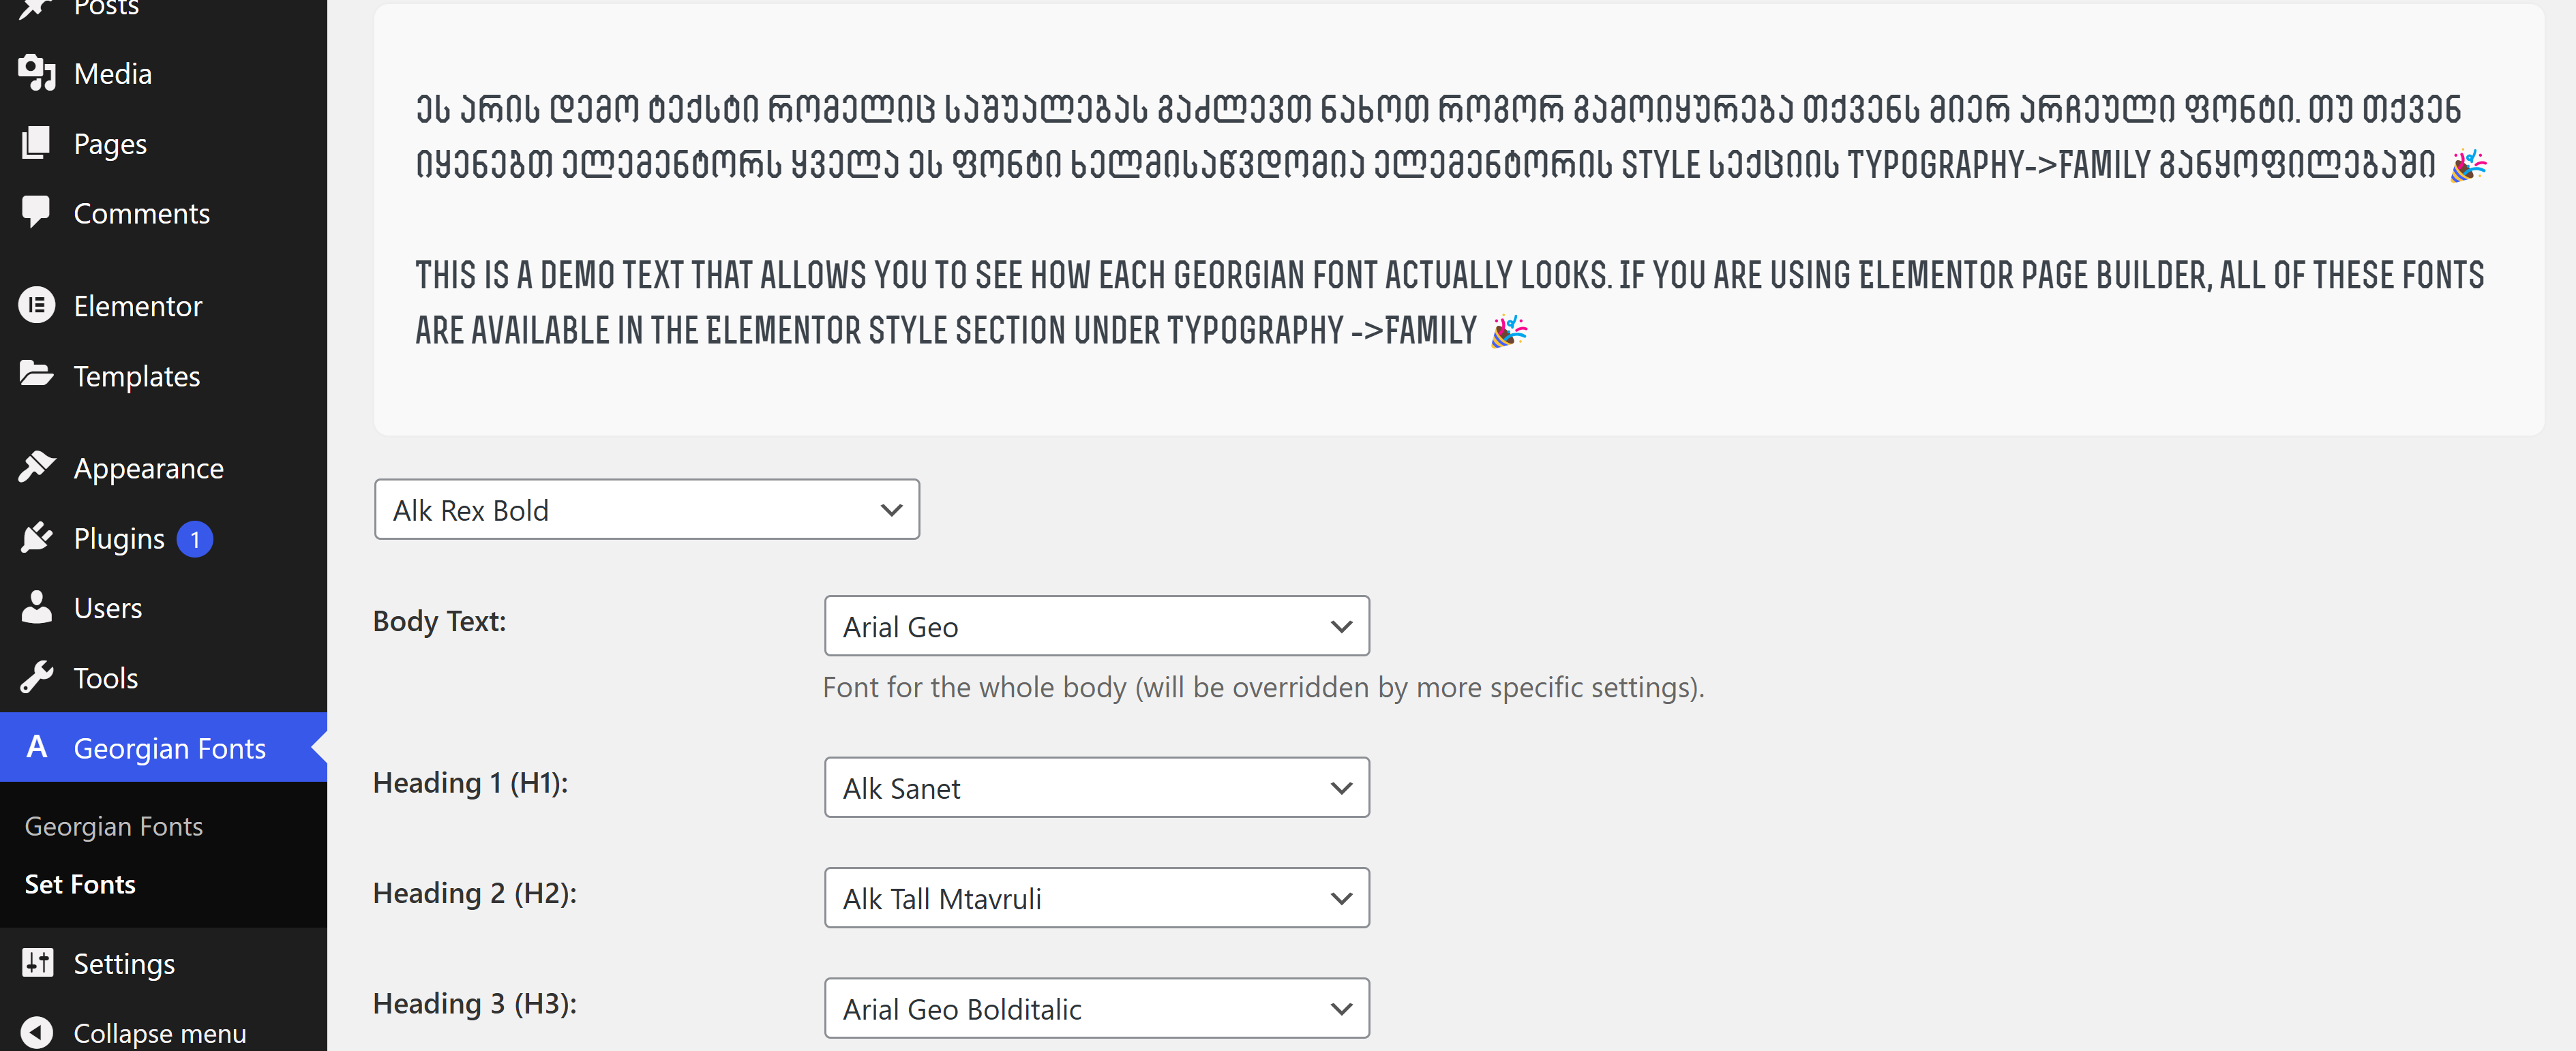
Task: Click the Plugins plug icon
Action: [x=37, y=538]
